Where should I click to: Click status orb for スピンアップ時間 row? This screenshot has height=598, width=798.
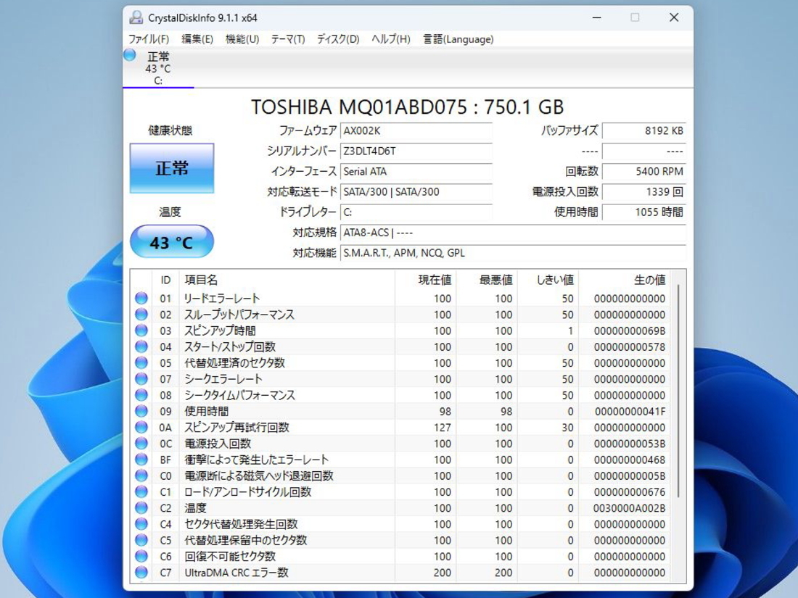click(x=141, y=331)
